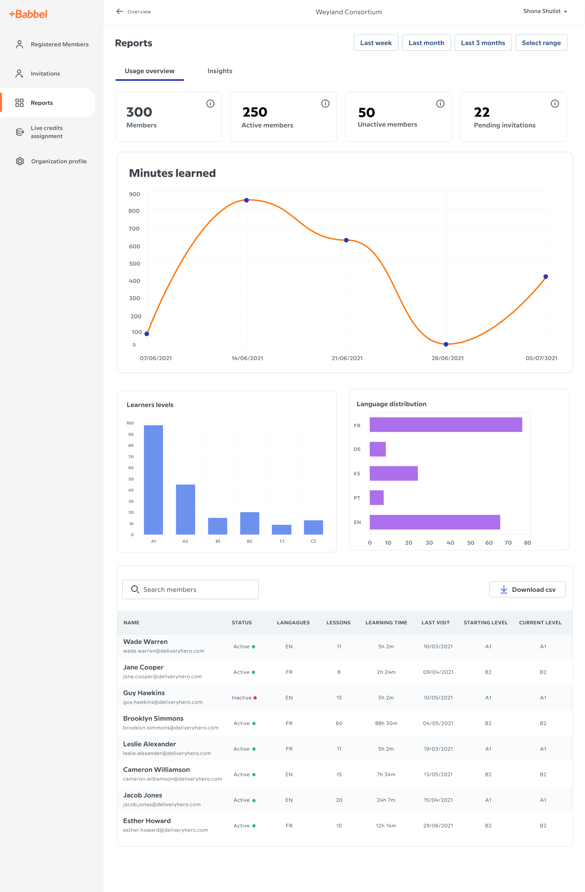
Task: Click the magnifier icon in search field
Action: 135,589
